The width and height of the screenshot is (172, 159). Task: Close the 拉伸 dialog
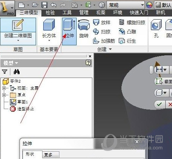click(x=137, y=142)
